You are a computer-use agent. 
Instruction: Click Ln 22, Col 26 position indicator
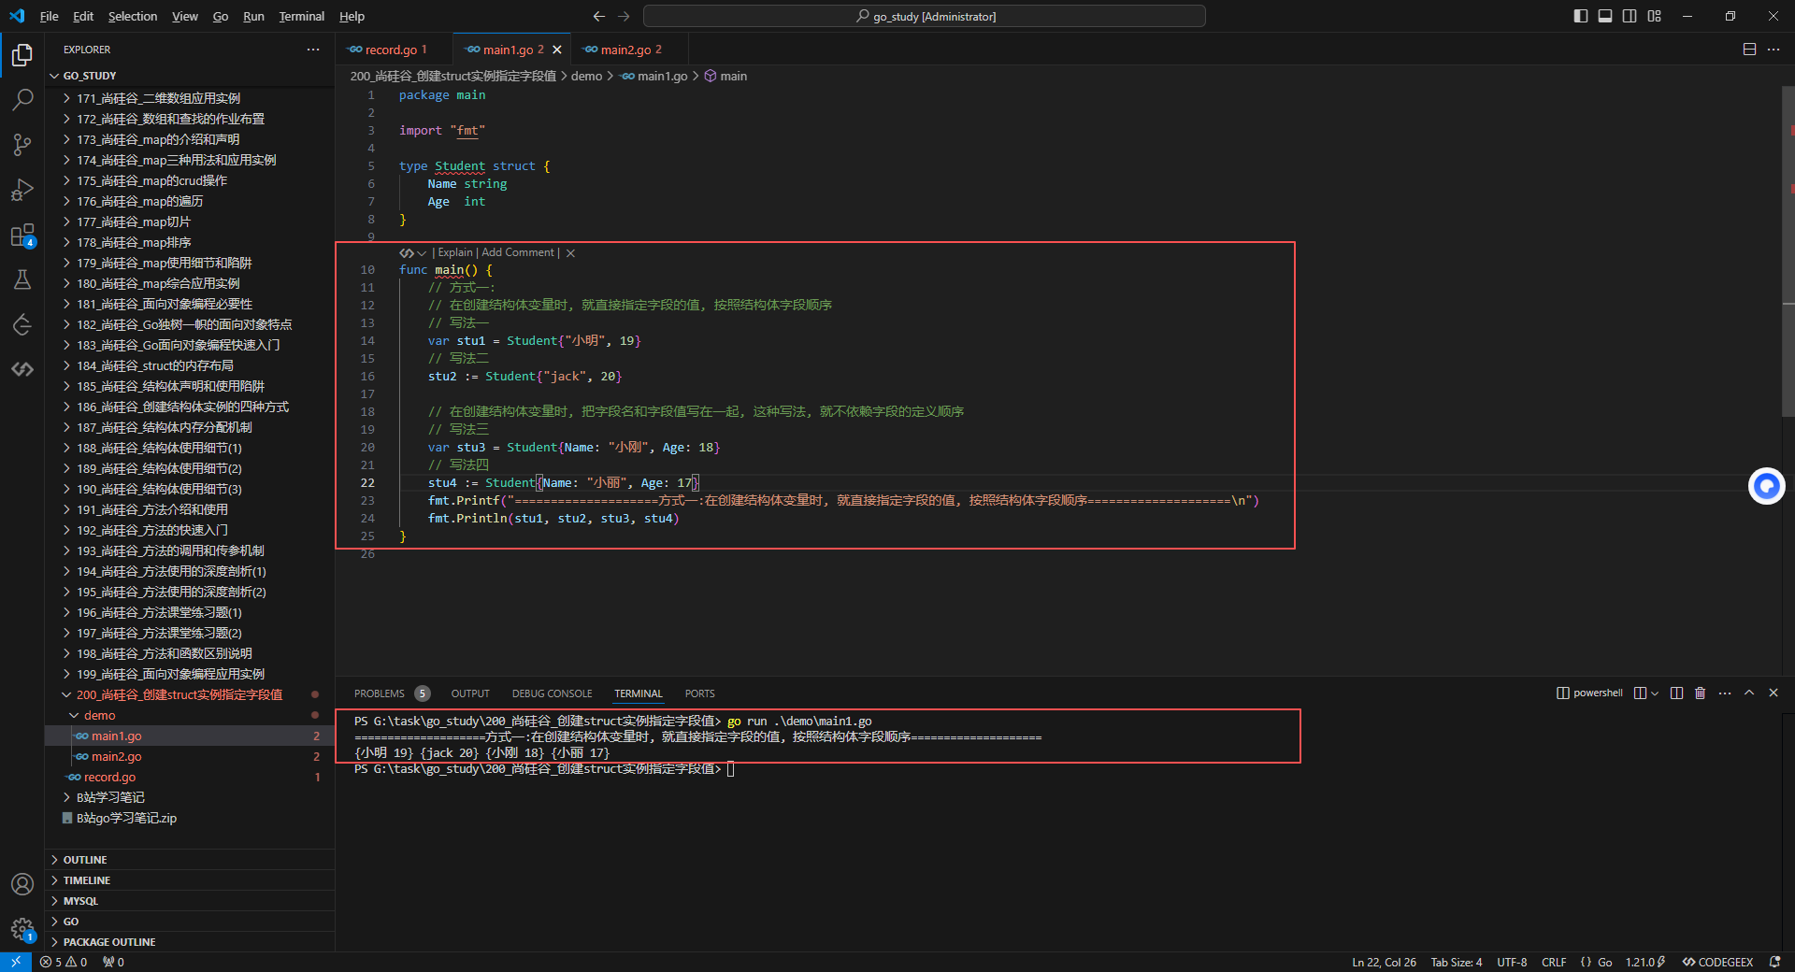click(x=1384, y=962)
